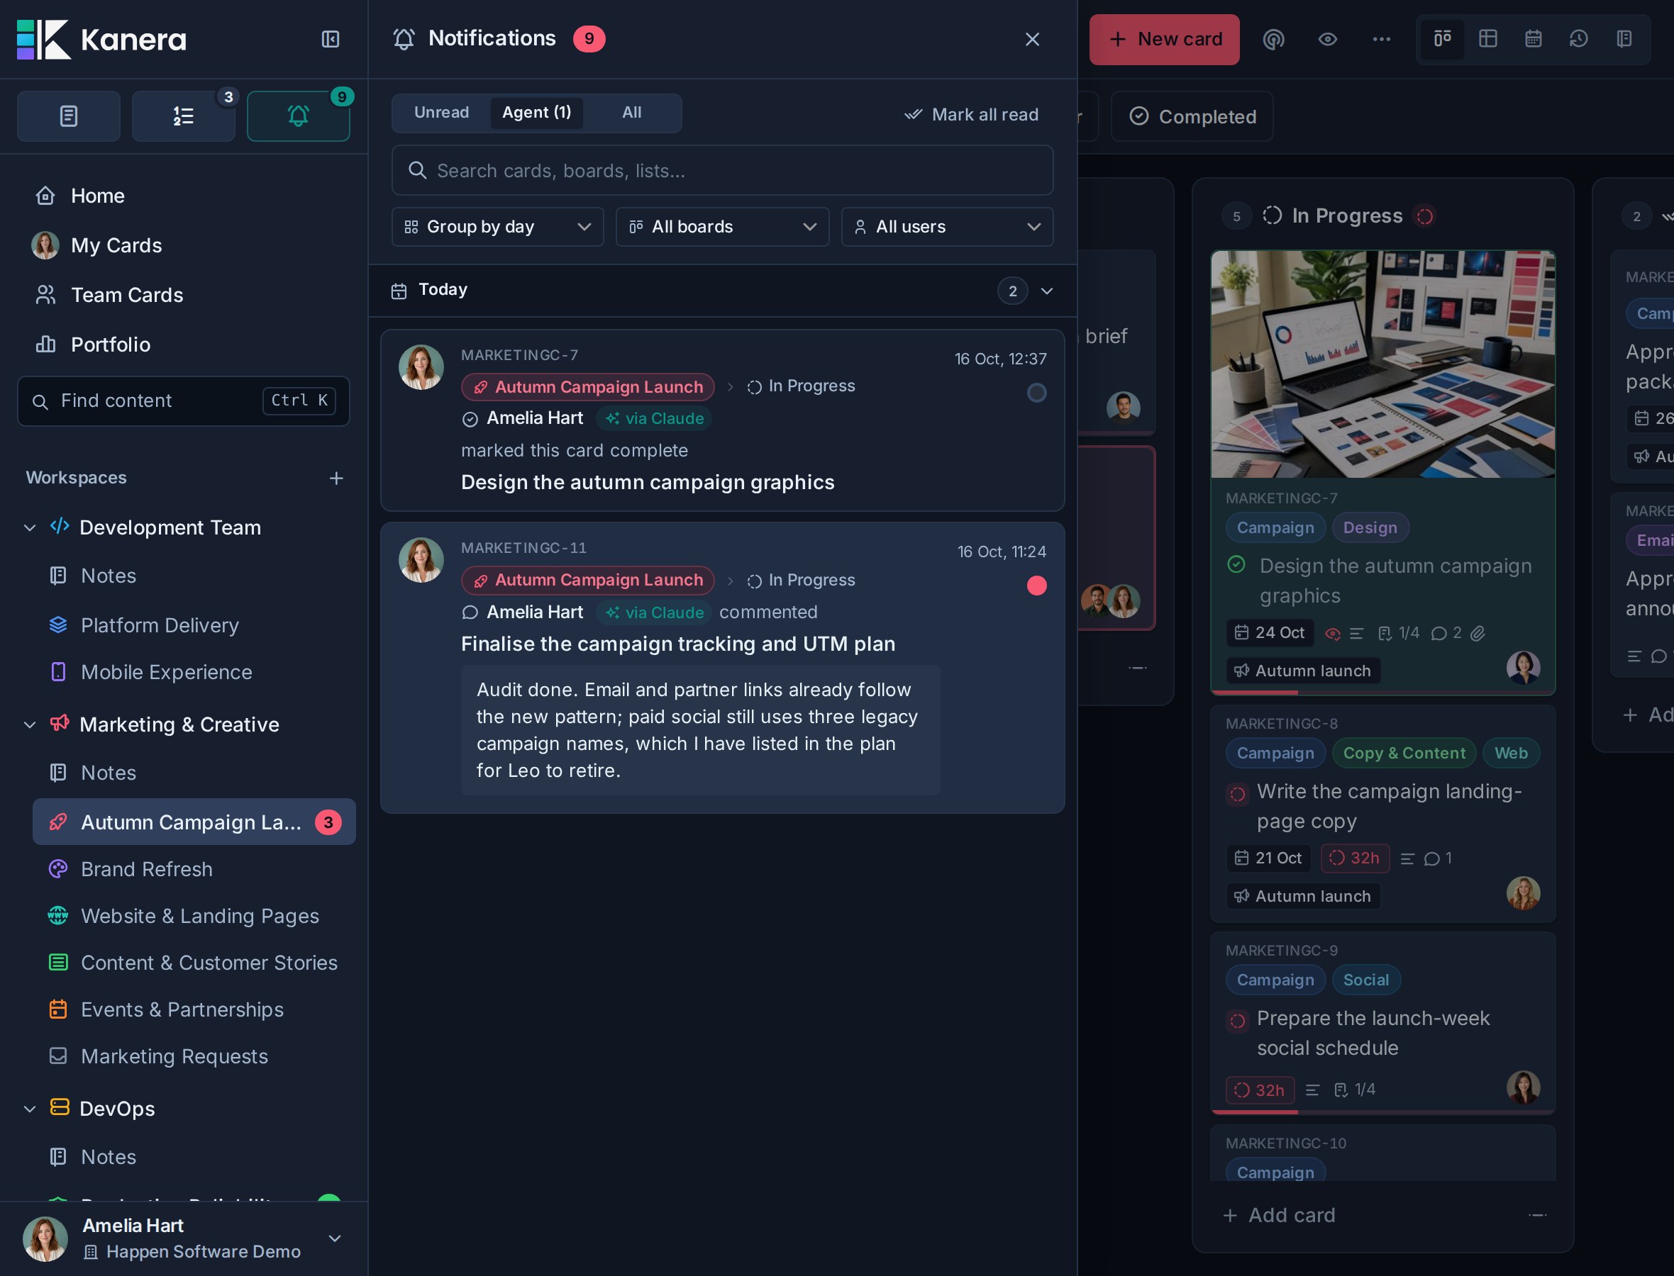The width and height of the screenshot is (1674, 1276).
Task: Switch to the table view icon
Action: point(1488,39)
